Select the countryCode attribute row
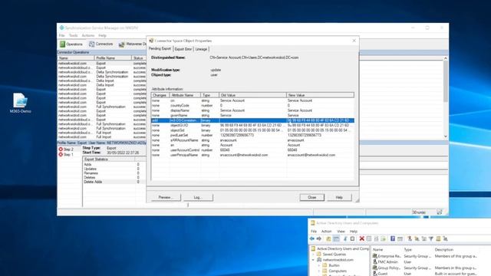Viewport: 491px width, 276px height. pyautogui.click(x=252, y=106)
